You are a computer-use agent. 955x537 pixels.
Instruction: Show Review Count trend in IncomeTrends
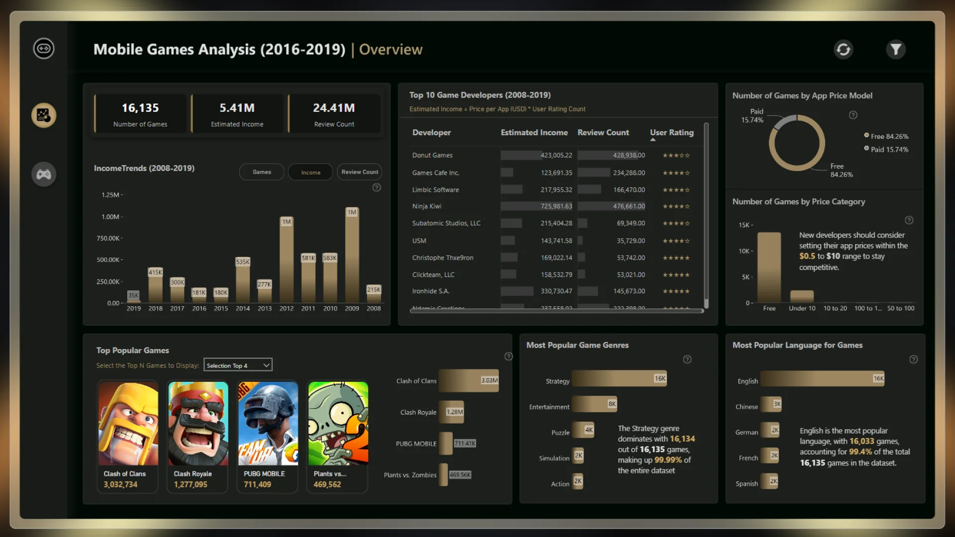point(360,172)
